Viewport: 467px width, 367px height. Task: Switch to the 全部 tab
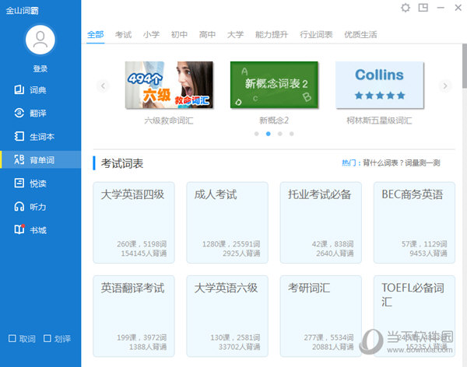(x=95, y=34)
